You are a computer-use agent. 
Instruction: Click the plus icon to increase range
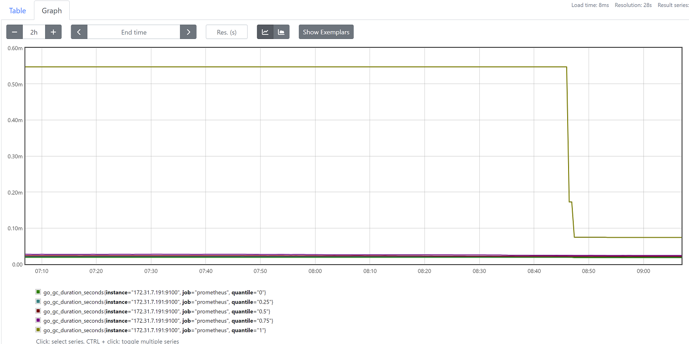click(53, 32)
